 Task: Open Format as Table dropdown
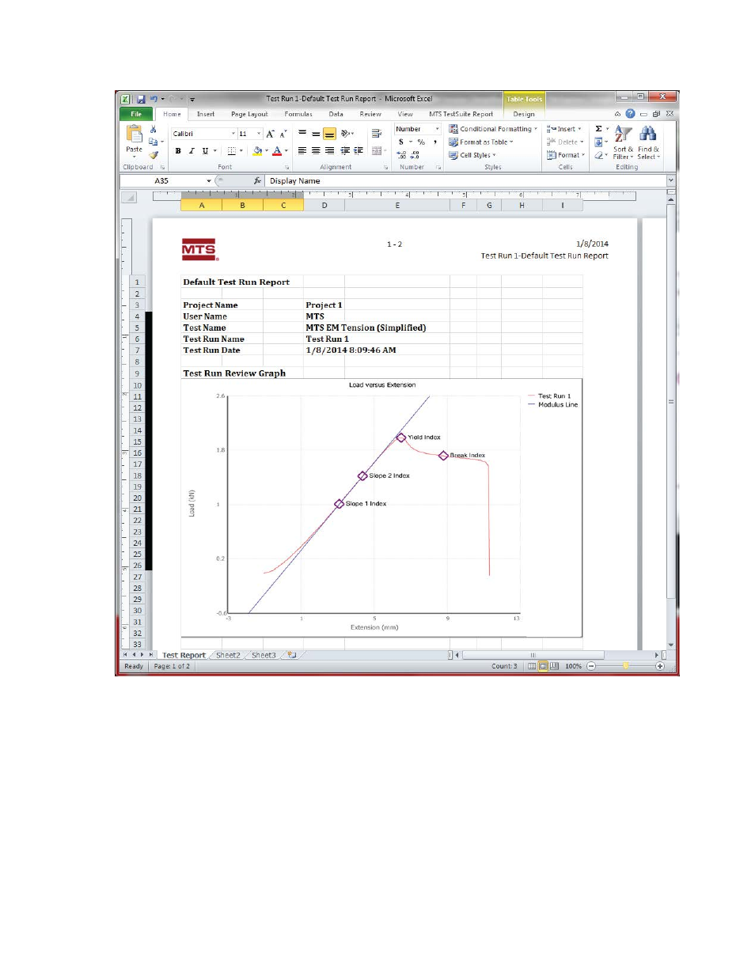(x=481, y=142)
